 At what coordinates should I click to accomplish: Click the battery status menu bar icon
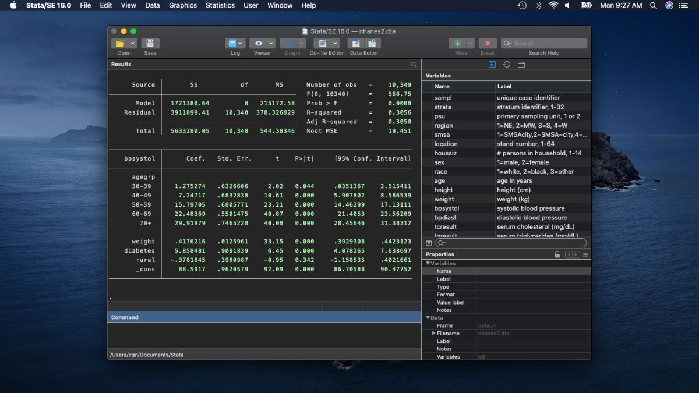click(586, 5)
